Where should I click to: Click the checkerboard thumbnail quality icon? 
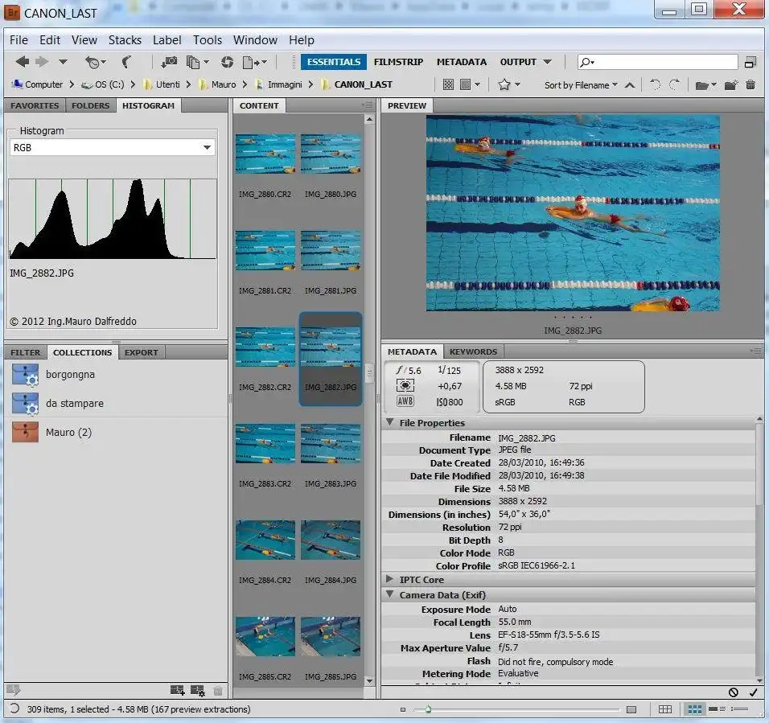[448, 84]
